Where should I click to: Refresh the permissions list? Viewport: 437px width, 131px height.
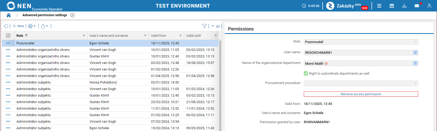pyautogui.click(x=6, y=26)
